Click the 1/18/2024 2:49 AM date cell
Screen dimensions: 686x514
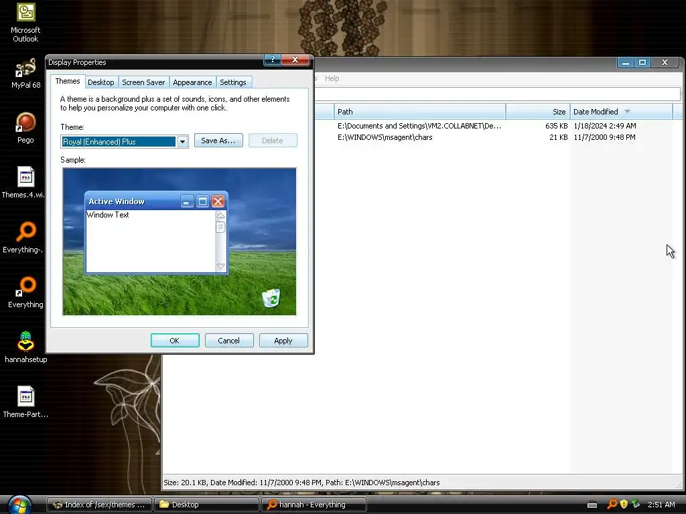click(x=605, y=126)
